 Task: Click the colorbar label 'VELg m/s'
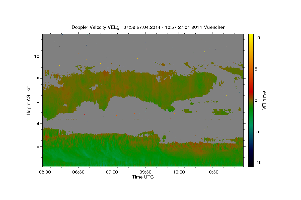coord(264,100)
